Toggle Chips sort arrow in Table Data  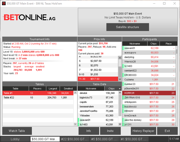(x=120, y=89)
